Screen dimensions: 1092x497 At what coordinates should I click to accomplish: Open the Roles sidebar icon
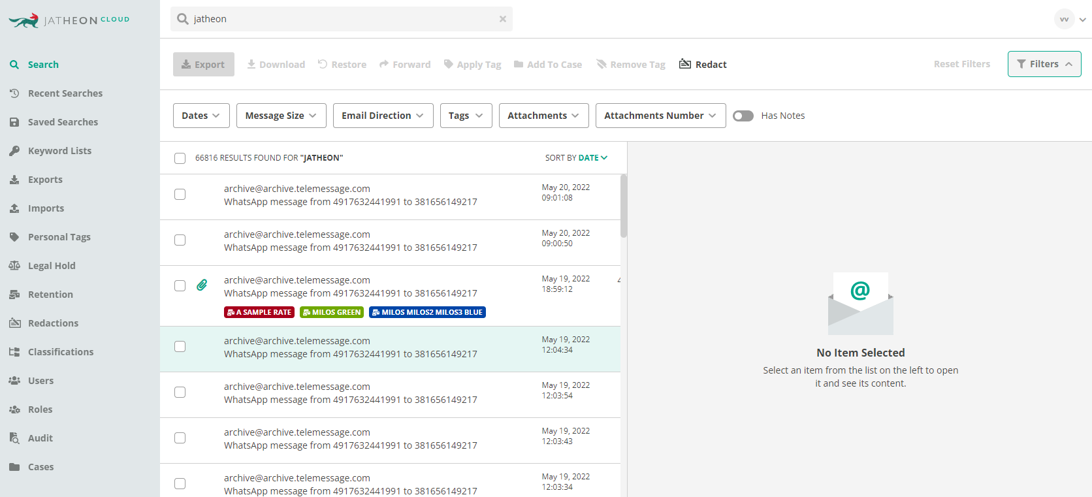coord(14,409)
